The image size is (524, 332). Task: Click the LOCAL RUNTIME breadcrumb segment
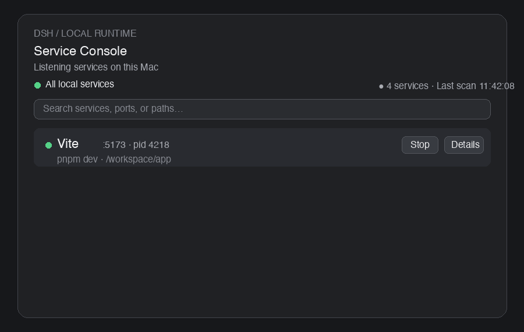[x=98, y=33]
